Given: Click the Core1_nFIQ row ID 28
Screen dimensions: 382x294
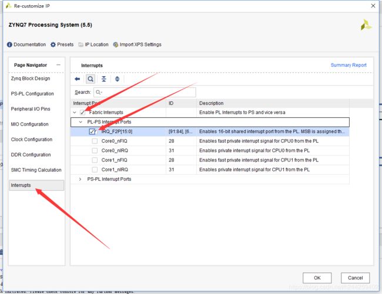Looking at the screenshot, I should pos(172,160).
